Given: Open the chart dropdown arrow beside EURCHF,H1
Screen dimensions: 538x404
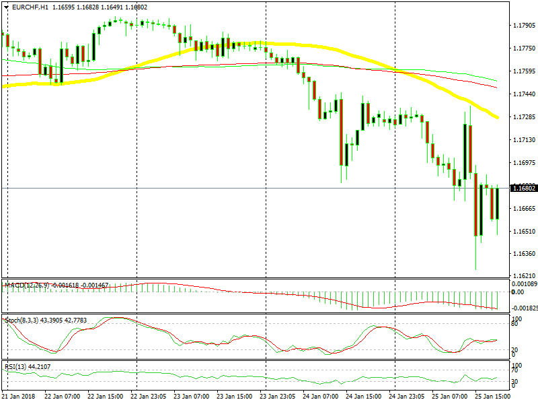Looking at the screenshot, I should point(7,7).
